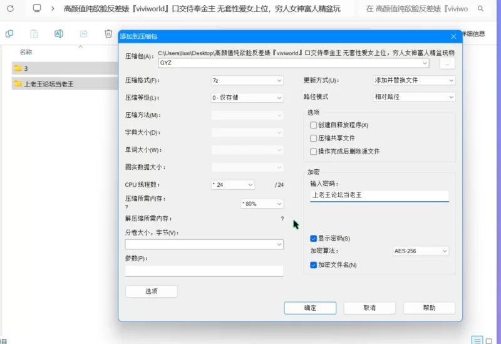Viewport: 501px width, 344px height.
Task: Uncheck the 显示密码 checkbox
Action: coord(314,239)
